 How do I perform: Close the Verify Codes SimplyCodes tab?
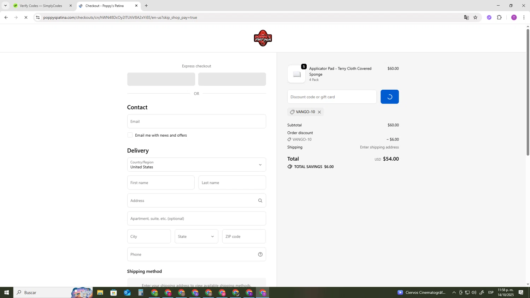click(71, 6)
